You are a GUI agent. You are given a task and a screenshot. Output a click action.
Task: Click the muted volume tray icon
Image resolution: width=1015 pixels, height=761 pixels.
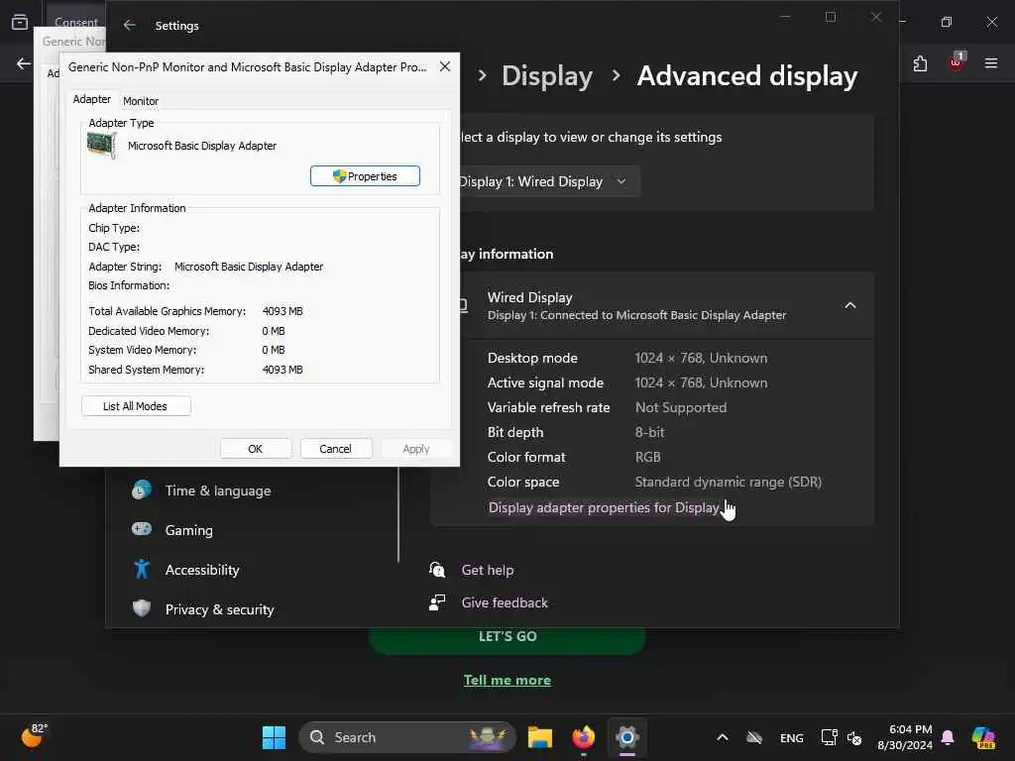(x=854, y=737)
